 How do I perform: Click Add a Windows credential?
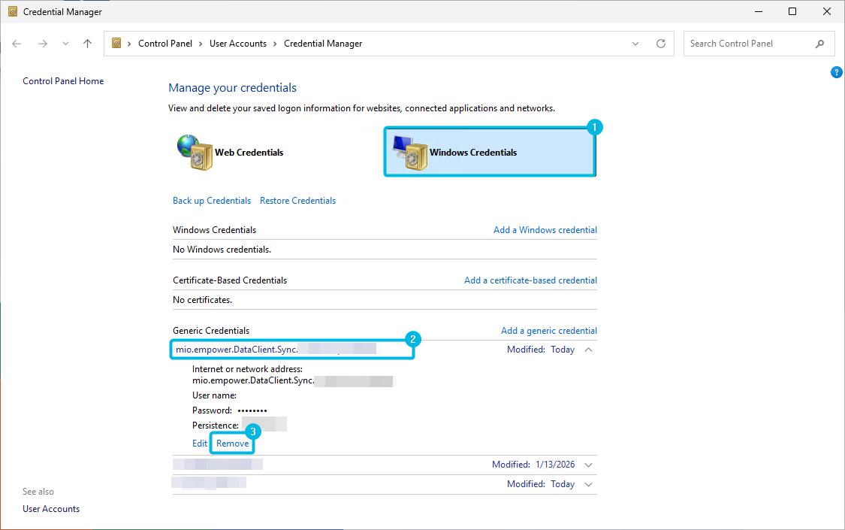[x=545, y=230]
